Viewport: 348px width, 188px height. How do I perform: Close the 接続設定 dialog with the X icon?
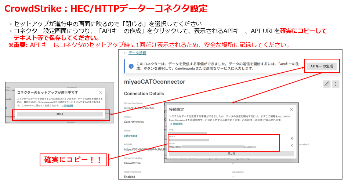tap(291, 109)
